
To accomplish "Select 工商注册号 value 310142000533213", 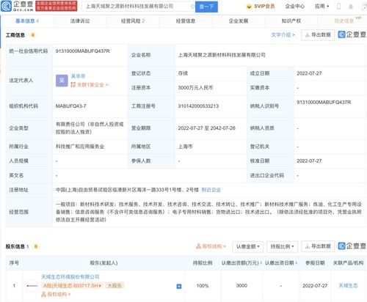I will pyautogui.click(x=198, y=106).
